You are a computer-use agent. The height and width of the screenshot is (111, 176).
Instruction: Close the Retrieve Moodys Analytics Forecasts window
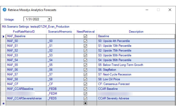click(170, 10)
